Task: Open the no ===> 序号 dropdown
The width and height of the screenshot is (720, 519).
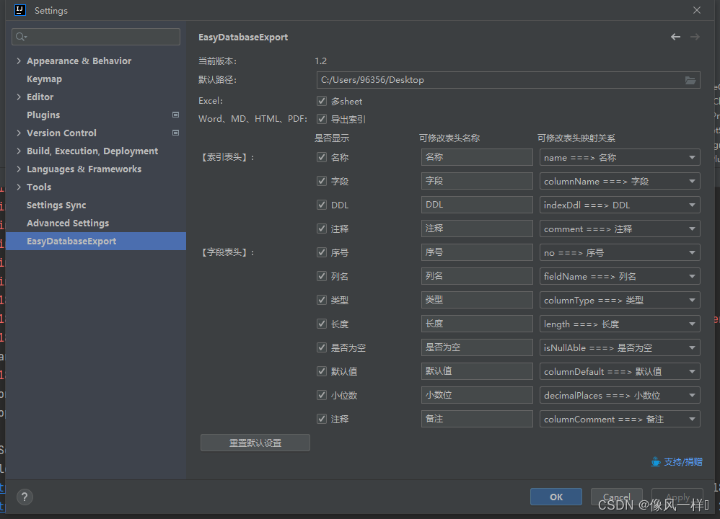Action: pyautogui.click(x=620, y=253)
